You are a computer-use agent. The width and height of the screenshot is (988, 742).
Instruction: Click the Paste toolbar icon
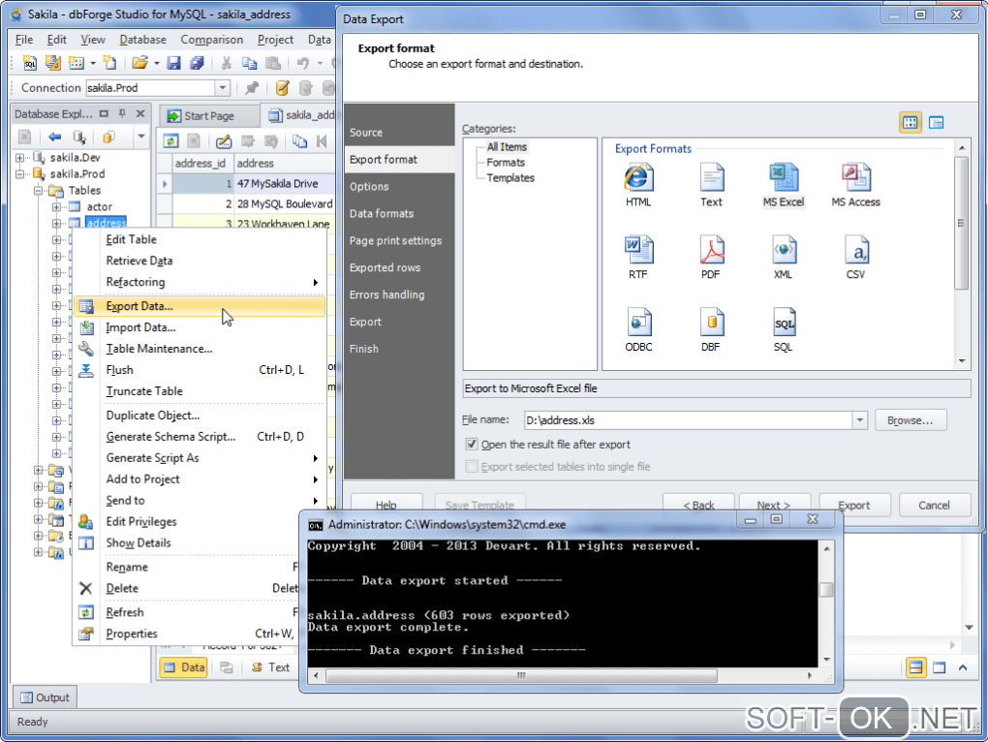tap(273, 63)
